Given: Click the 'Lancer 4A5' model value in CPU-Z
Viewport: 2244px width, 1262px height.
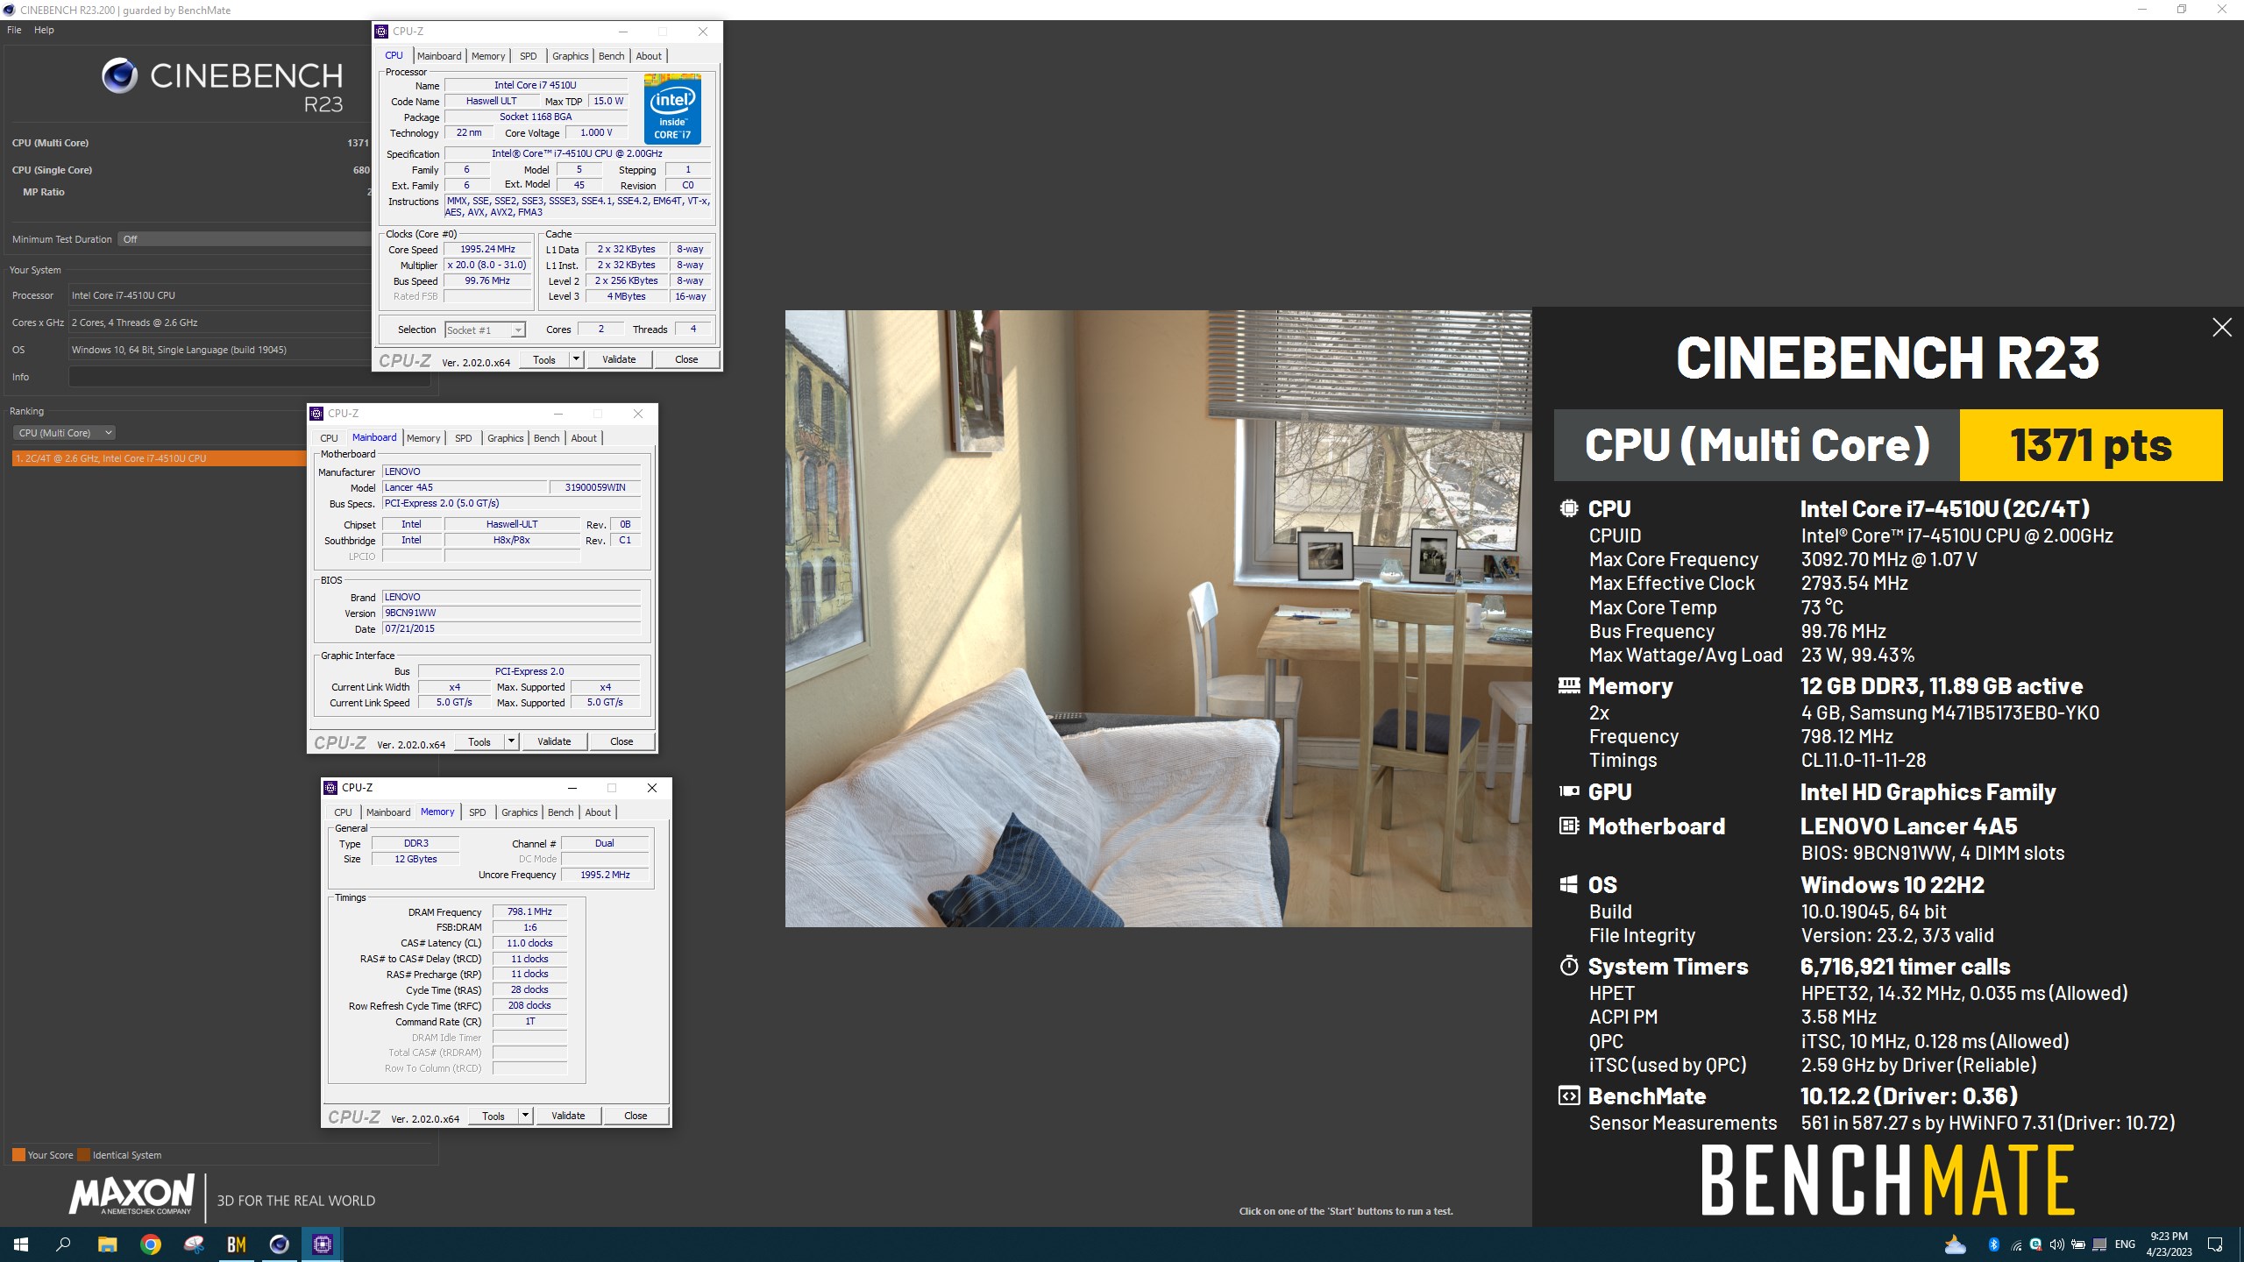Looking at the screenshot, I should [465, 487].
